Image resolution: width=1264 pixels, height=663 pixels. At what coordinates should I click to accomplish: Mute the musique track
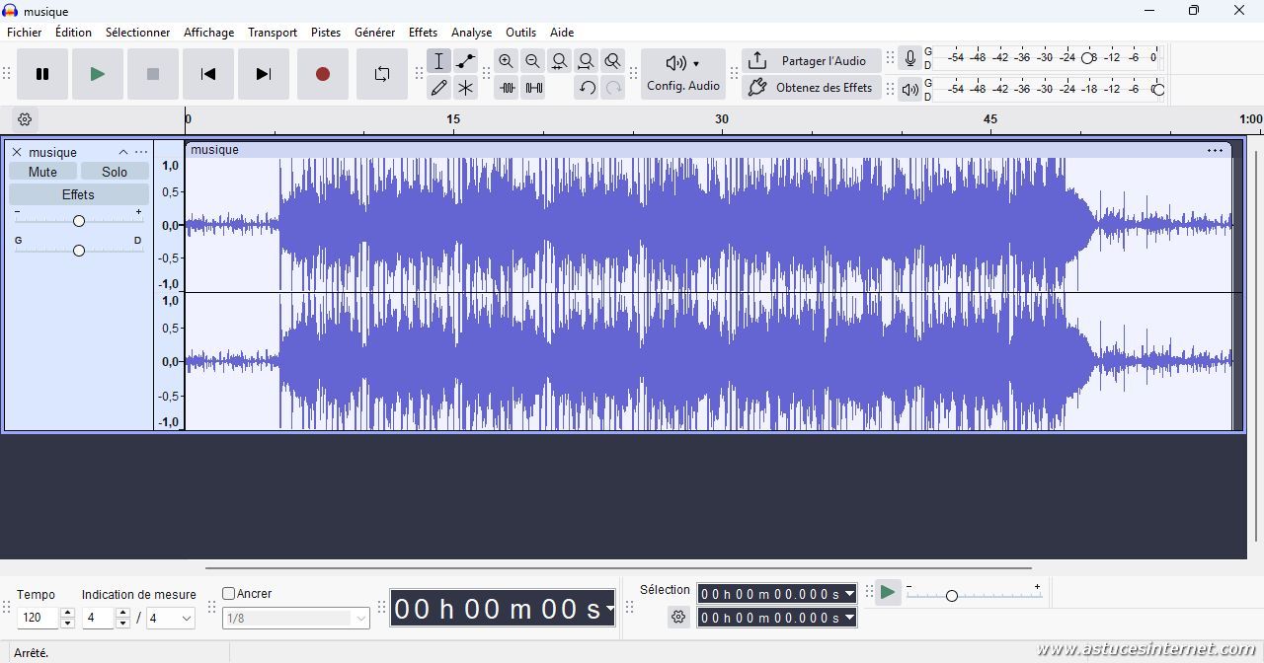point(42,172)
